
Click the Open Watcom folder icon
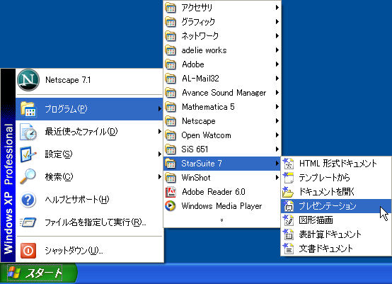click(x=171, y=135)
